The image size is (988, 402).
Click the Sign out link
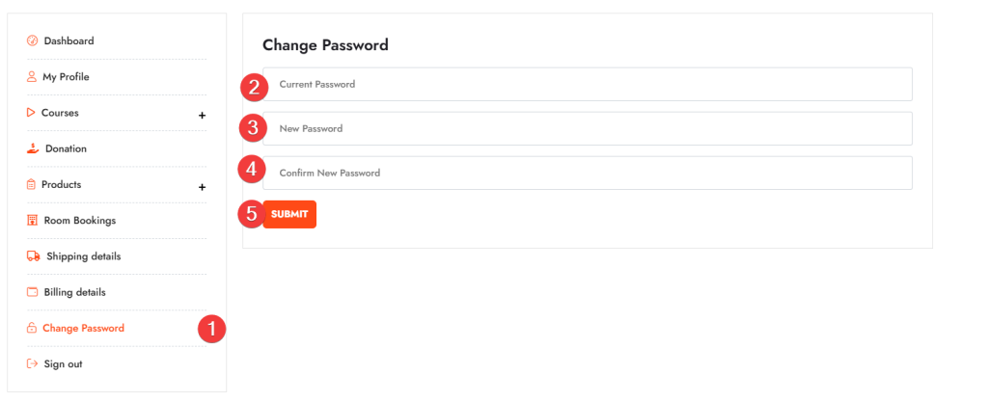tap(63, 364)
